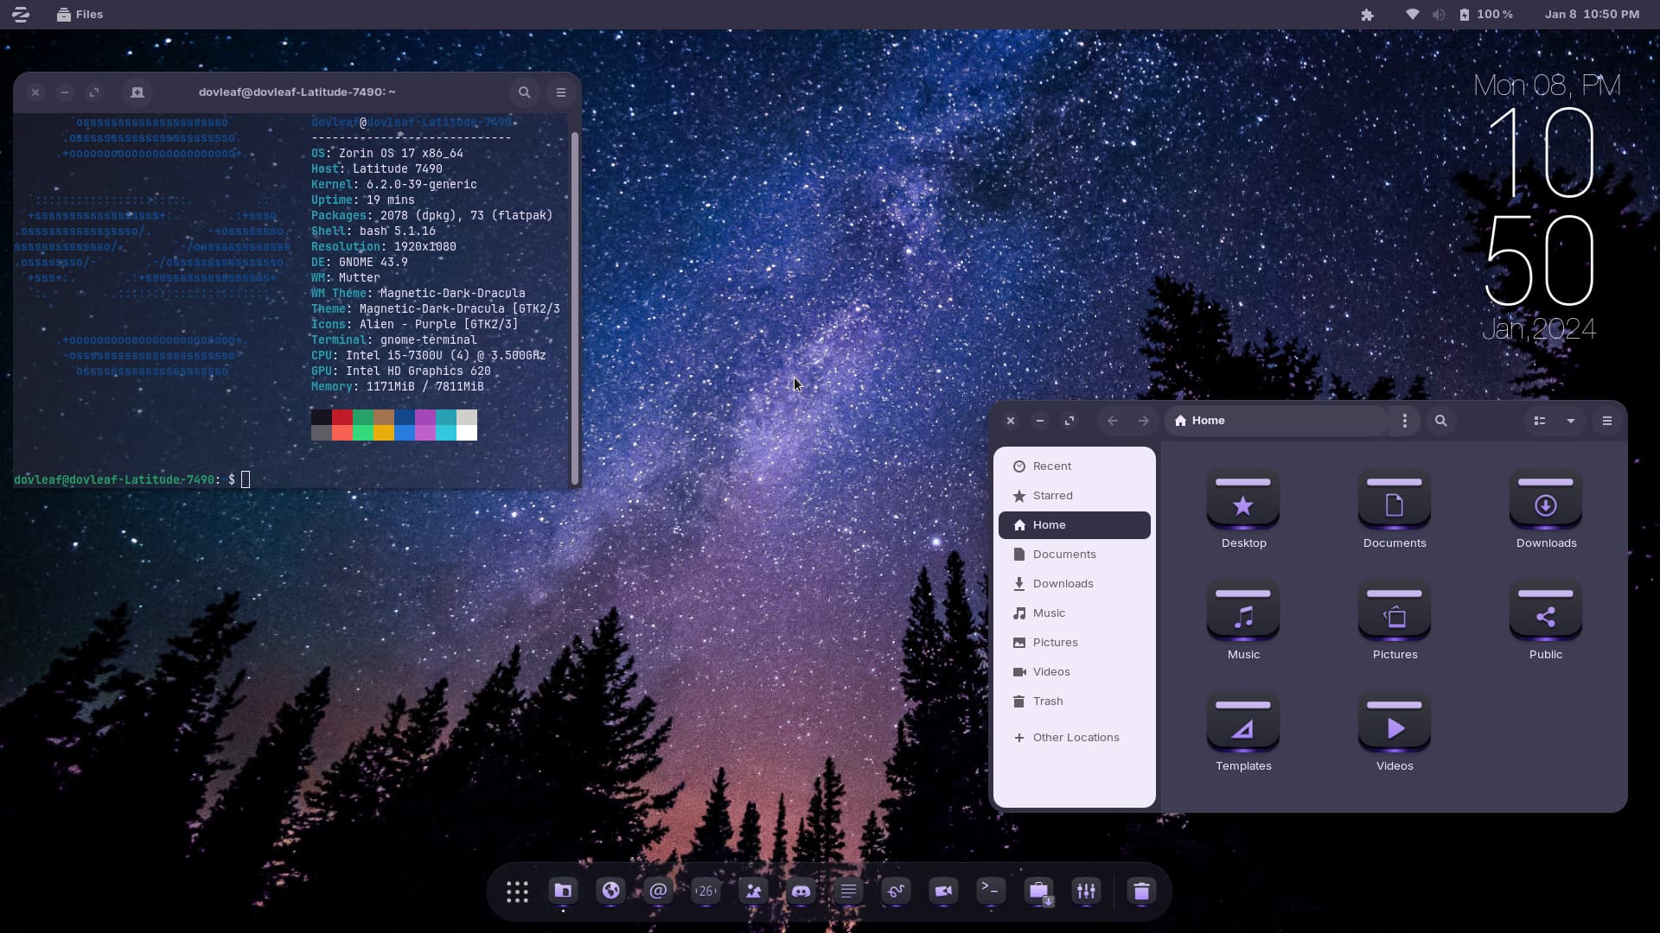1660x933 pixels.
Task: Open the Discord app from the dock
Action: coord(801,891)
